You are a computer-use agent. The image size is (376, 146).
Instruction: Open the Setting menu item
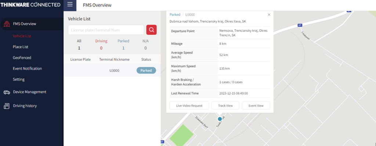coord(19,79)
